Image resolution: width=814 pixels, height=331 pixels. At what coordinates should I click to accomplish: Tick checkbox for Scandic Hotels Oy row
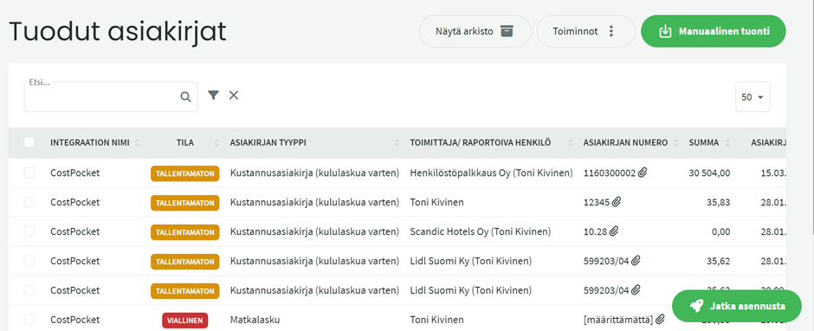click(29, 231)
